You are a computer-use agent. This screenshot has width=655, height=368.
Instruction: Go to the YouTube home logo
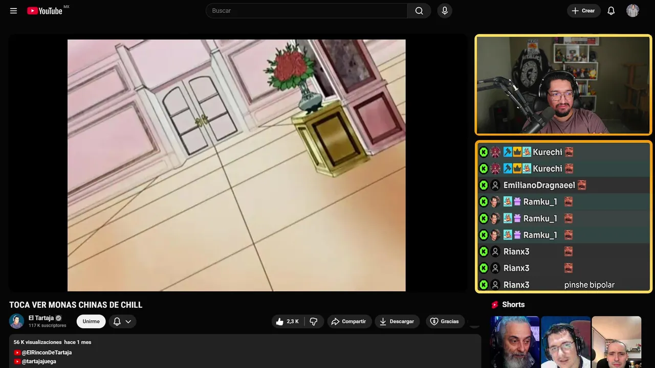[45, 11]
